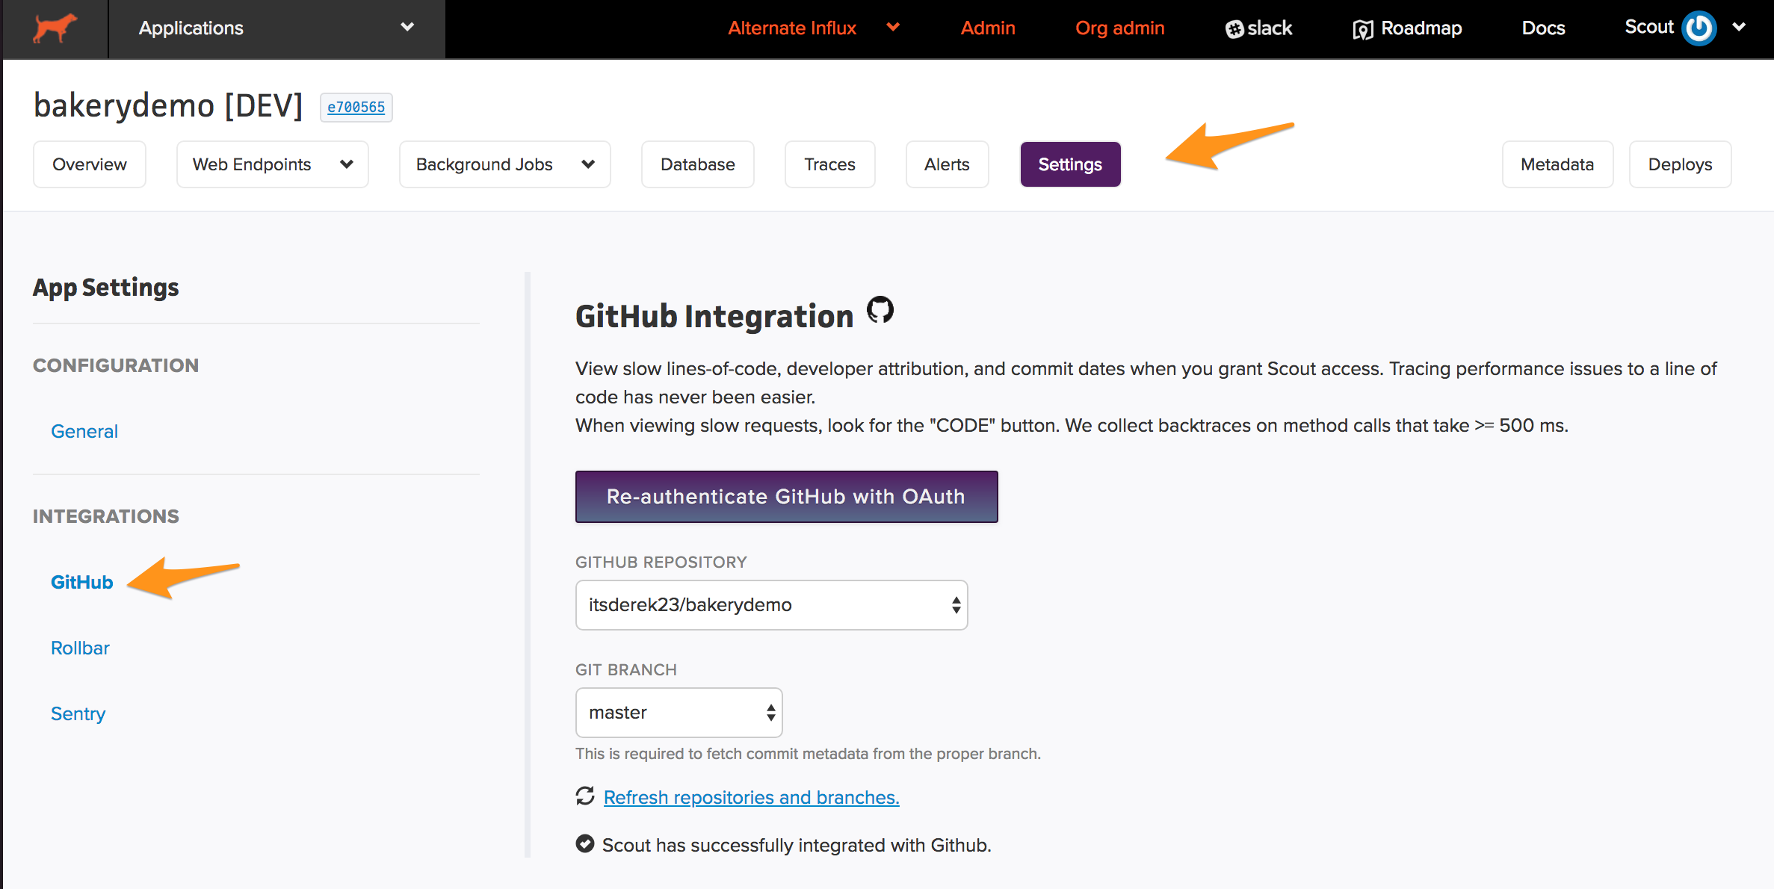This screenshot has height=889, width=1774.
Task: Click the refresh arrows icon
Action: pyautogui.click(x=585, y=796)
